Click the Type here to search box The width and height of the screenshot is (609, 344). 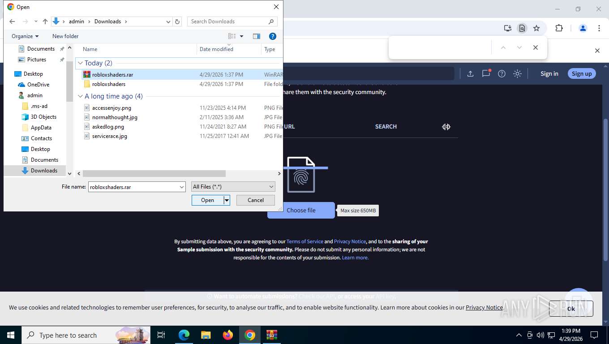[x=86, y=335]
